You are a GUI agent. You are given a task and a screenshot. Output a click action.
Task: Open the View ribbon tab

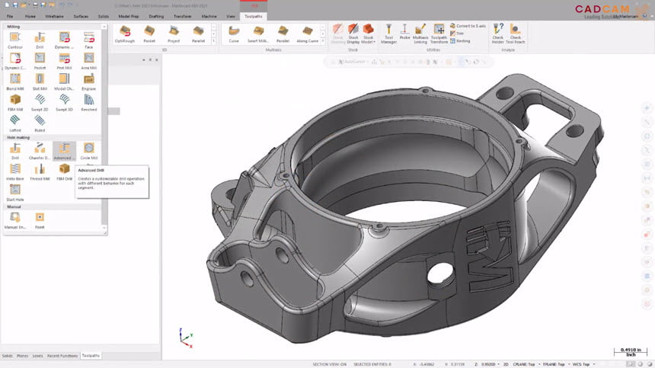point(231,16)
